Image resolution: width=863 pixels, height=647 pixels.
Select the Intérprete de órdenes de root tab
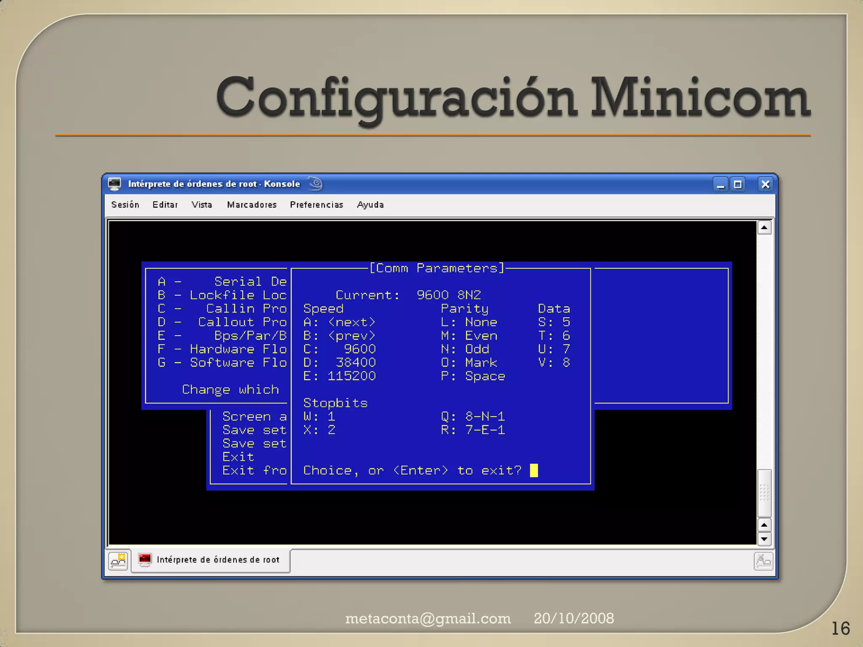(211, 560)
